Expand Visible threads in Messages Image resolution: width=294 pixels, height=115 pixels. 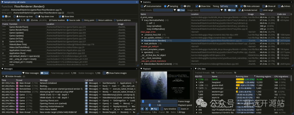(3, 76)
